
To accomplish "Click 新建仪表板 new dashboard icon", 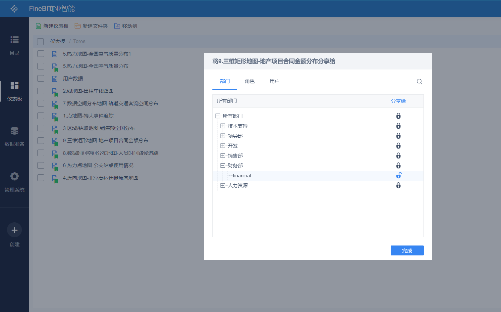I will 38,26.
